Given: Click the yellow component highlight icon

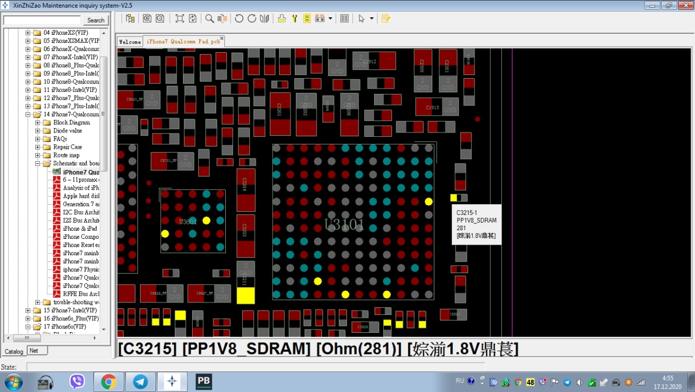Looking at the screenshot, I should tap(307, 18).
